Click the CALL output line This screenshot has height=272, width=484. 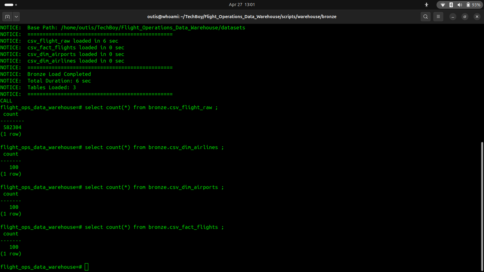click(x=6, y=101)
